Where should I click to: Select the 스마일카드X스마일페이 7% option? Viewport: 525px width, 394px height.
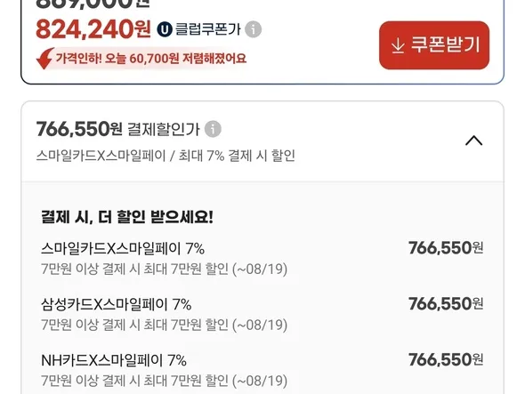(x=262, y=259)
